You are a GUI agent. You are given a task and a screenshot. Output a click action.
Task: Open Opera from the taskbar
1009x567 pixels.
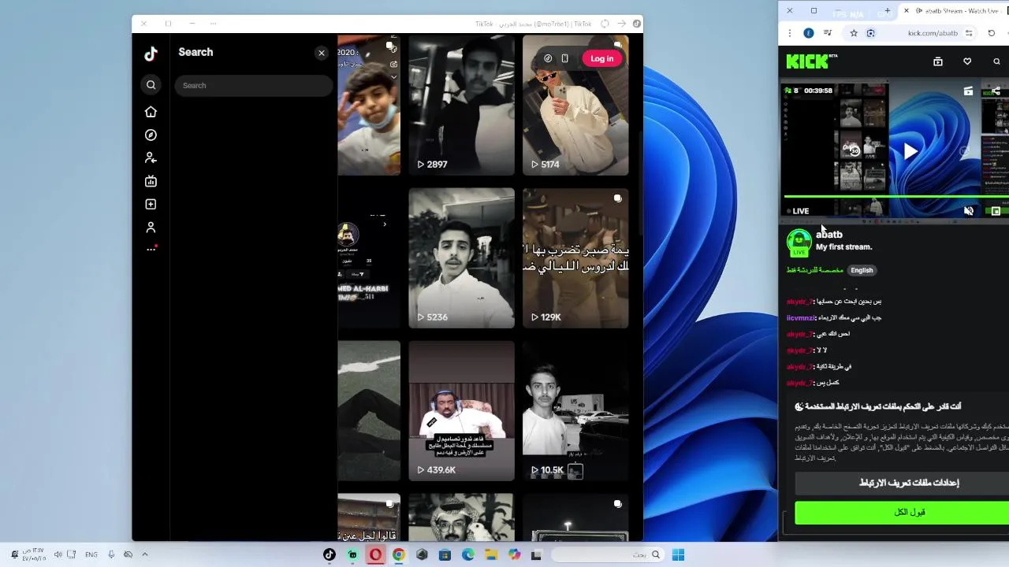[375, 554]
